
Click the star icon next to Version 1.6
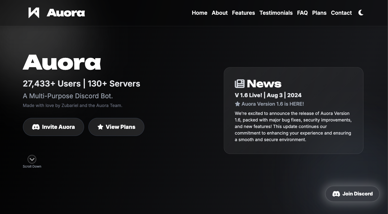(x=237, y=104)
